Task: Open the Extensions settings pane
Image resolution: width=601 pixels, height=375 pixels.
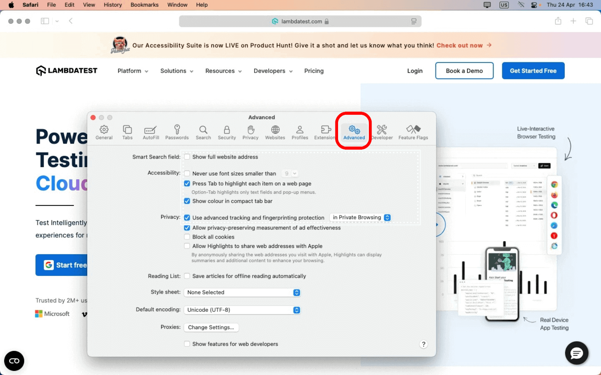Action: coord(325,133)
